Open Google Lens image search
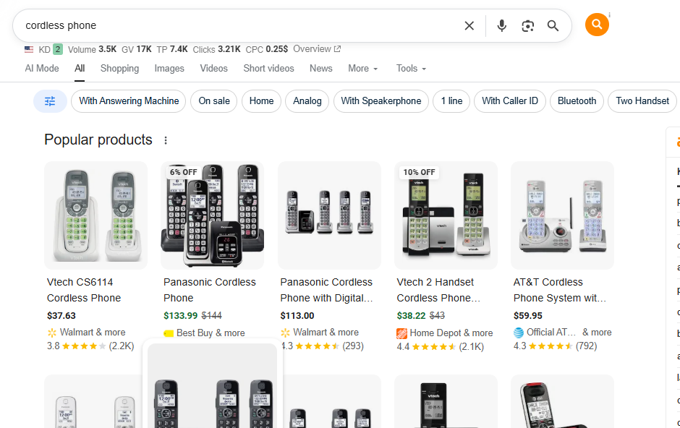 pyautogui.click(x=527, y=25)
